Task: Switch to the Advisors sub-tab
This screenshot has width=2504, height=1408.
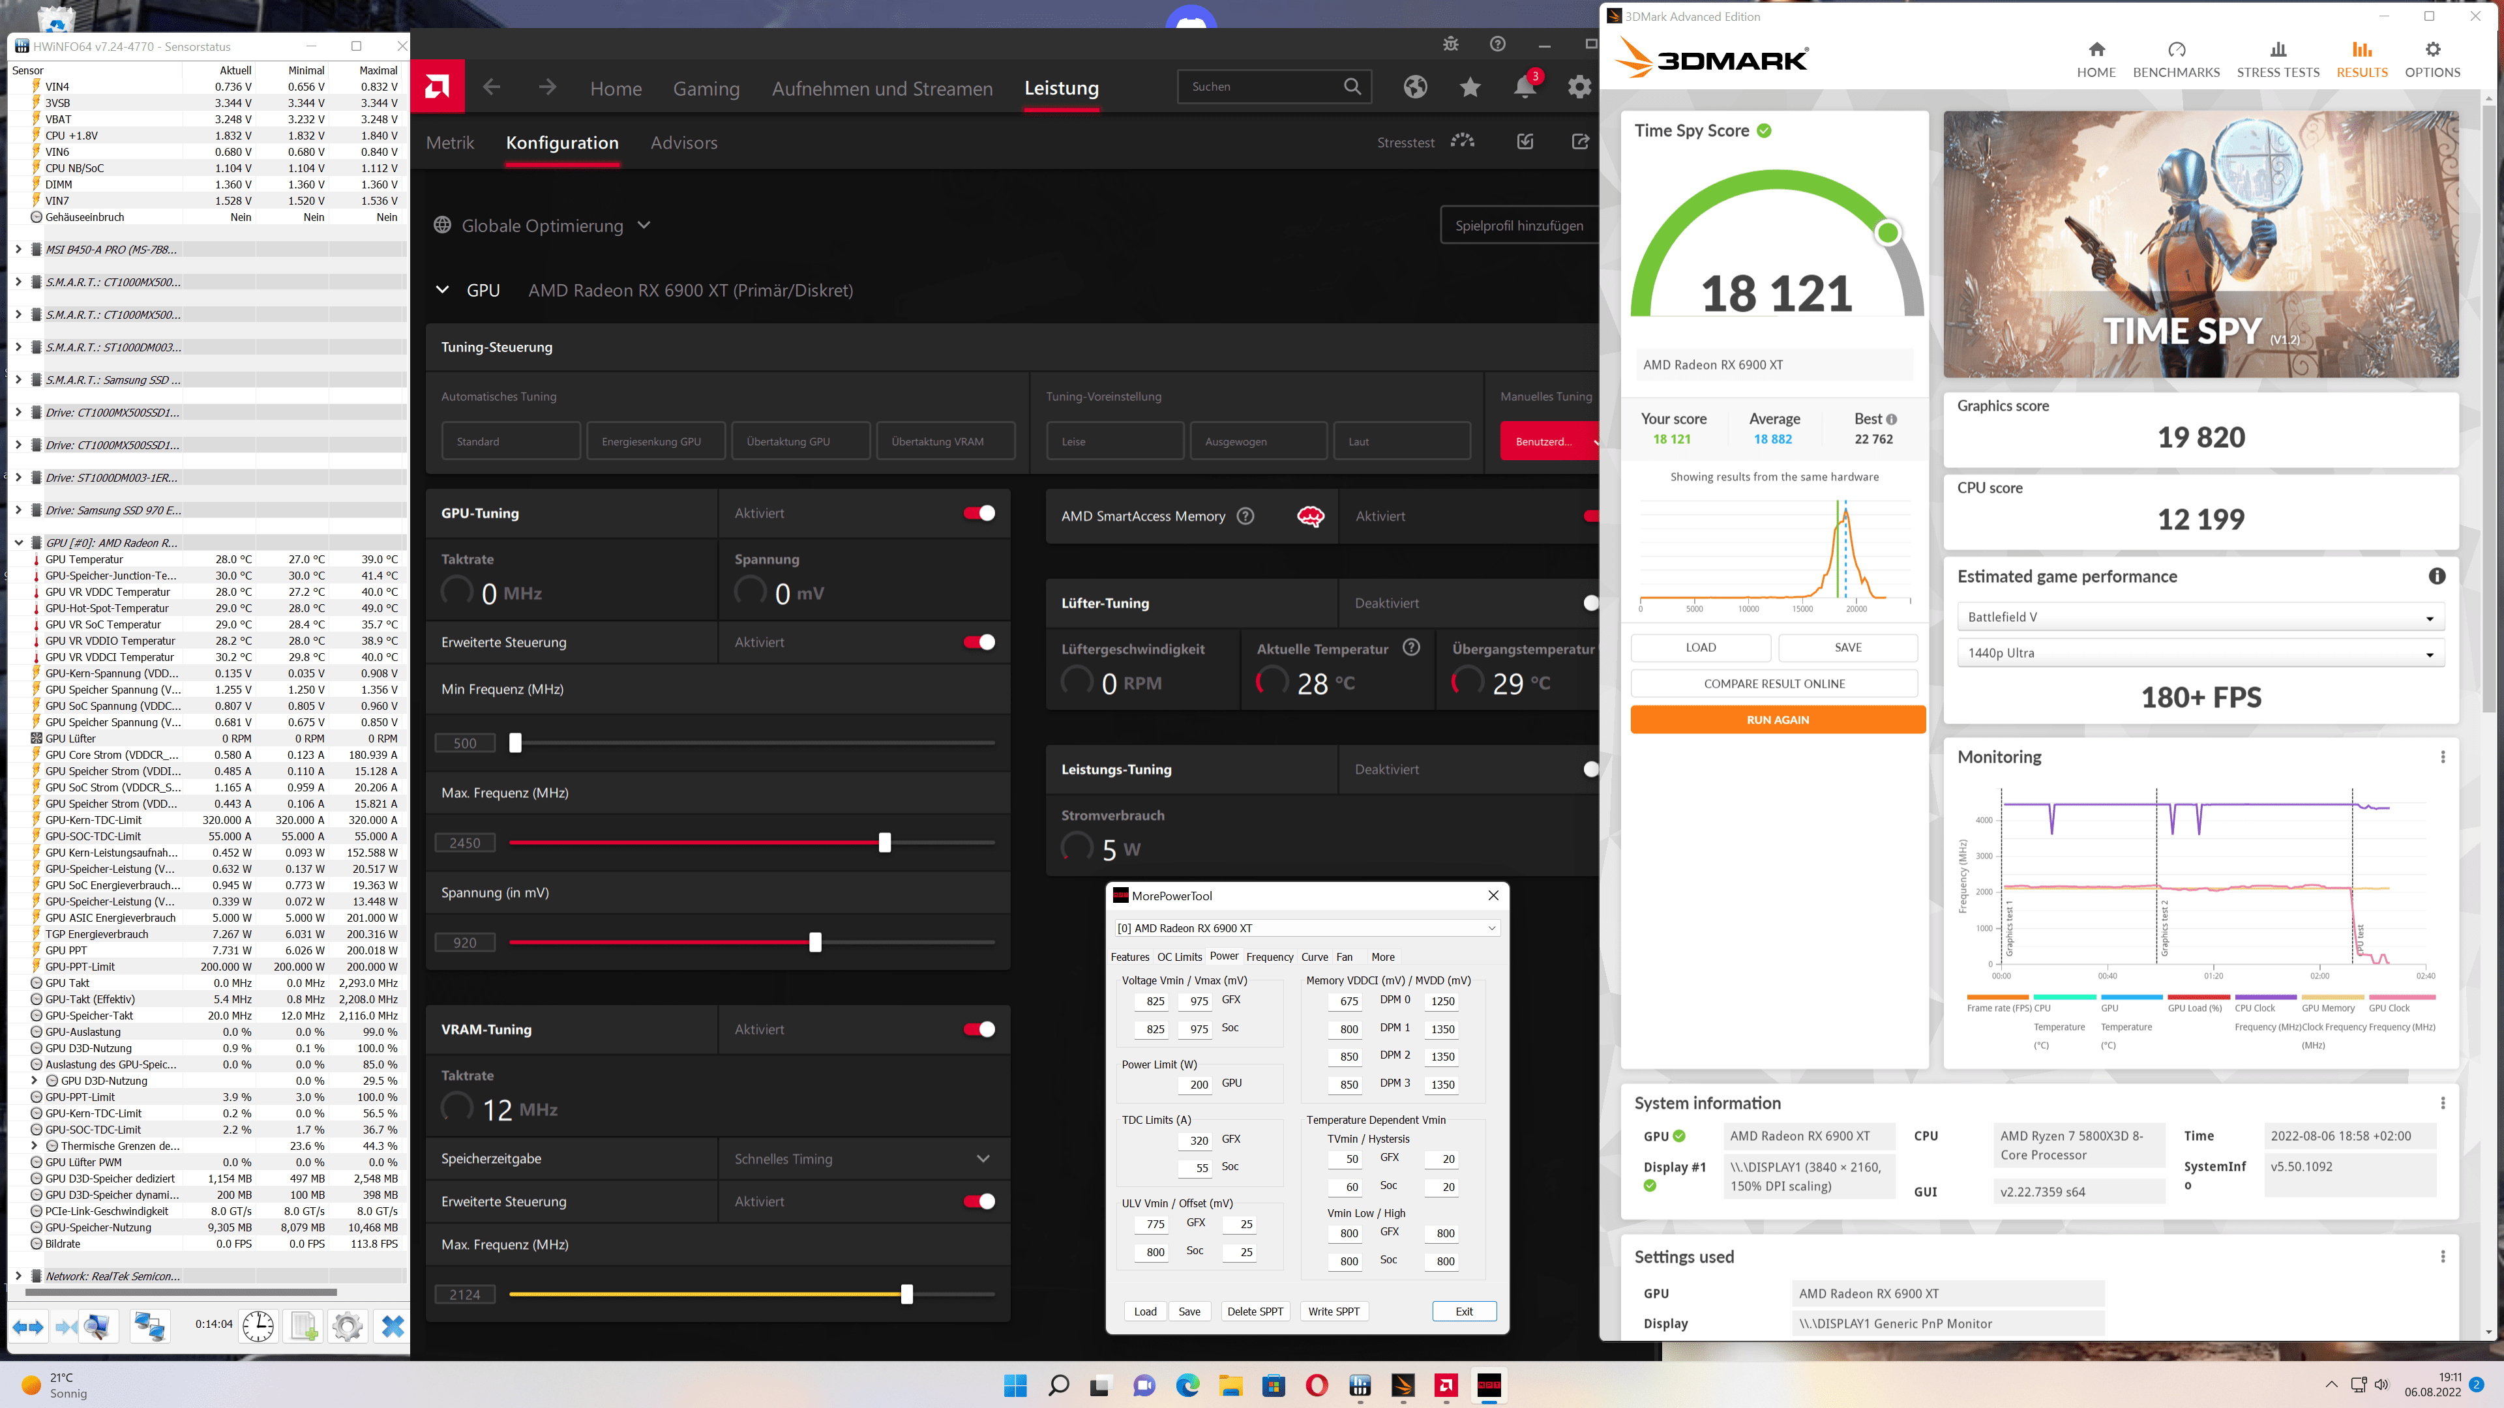Action: point(683,143)
